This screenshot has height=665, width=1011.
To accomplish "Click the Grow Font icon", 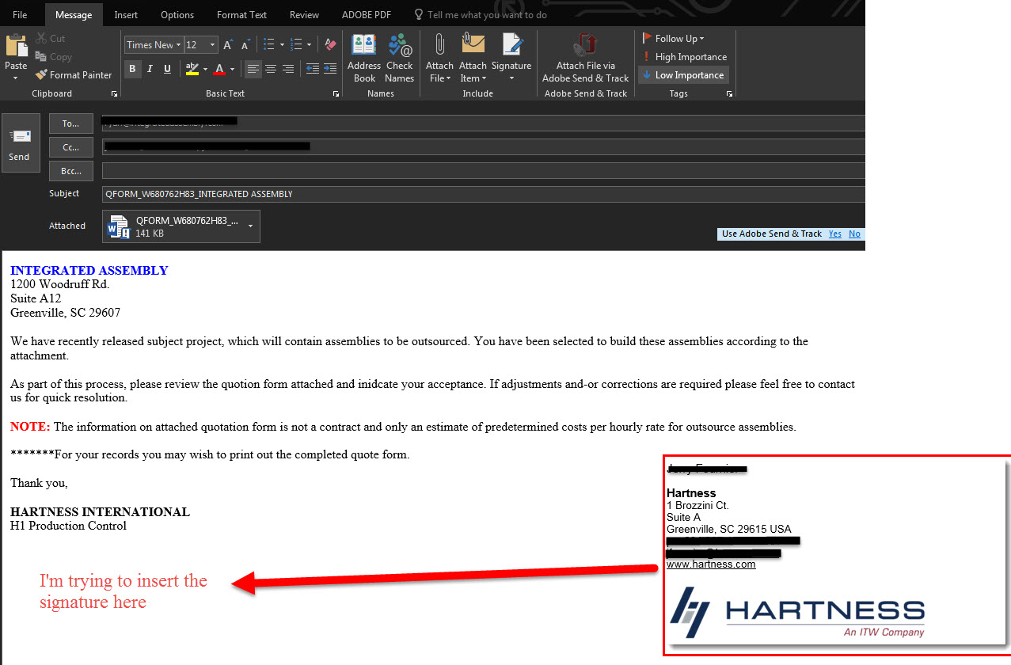I will coord(228,45).
